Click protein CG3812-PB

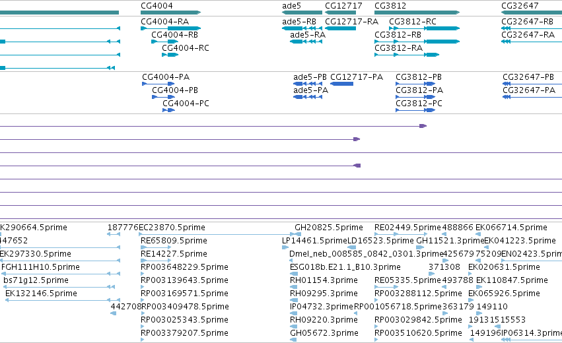coord(419,77)
